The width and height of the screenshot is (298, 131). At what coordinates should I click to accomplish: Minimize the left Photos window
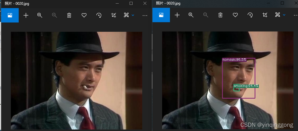click(x=117, y=3)
